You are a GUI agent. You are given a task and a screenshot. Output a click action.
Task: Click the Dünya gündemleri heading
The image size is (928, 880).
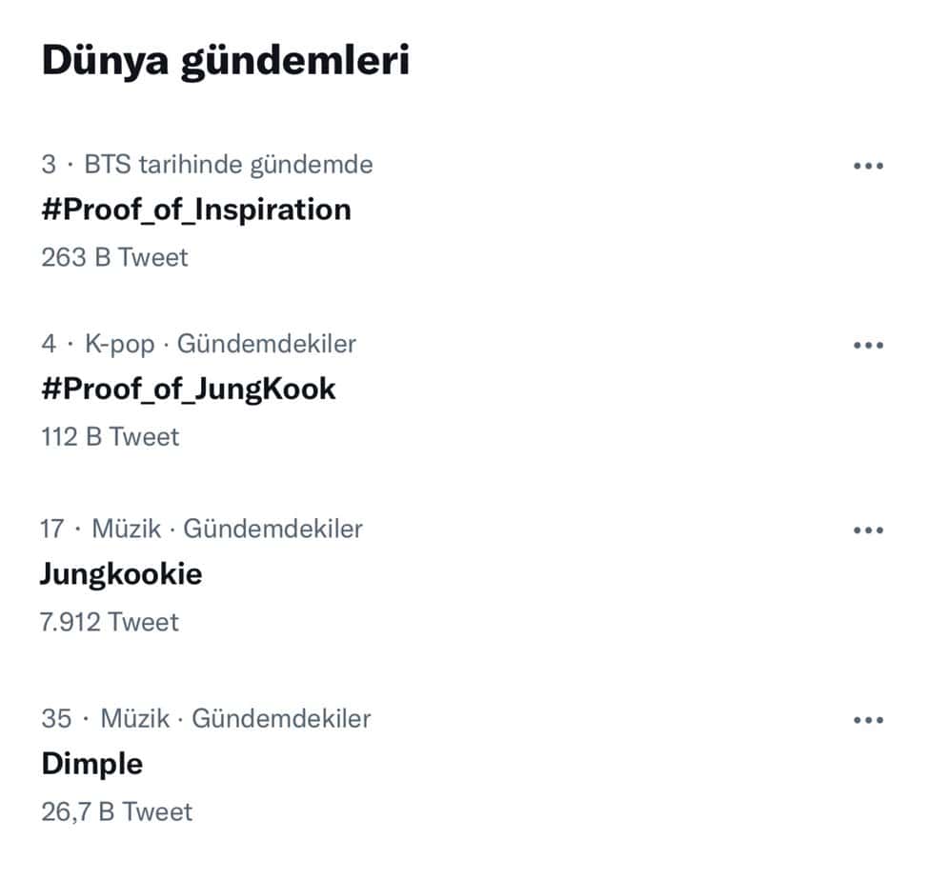[225, 61]
